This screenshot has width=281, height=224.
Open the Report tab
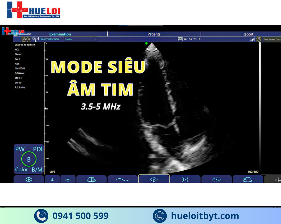248,34
